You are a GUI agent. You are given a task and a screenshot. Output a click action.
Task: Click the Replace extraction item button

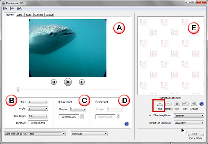click(194, 104)
